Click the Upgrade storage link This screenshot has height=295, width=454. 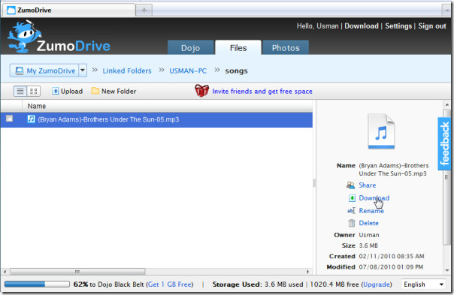click(376, 284)
